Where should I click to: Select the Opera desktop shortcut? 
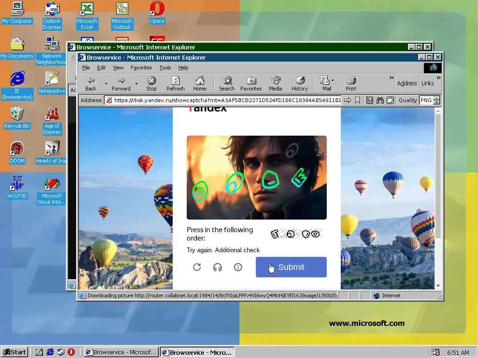[157, 13]
